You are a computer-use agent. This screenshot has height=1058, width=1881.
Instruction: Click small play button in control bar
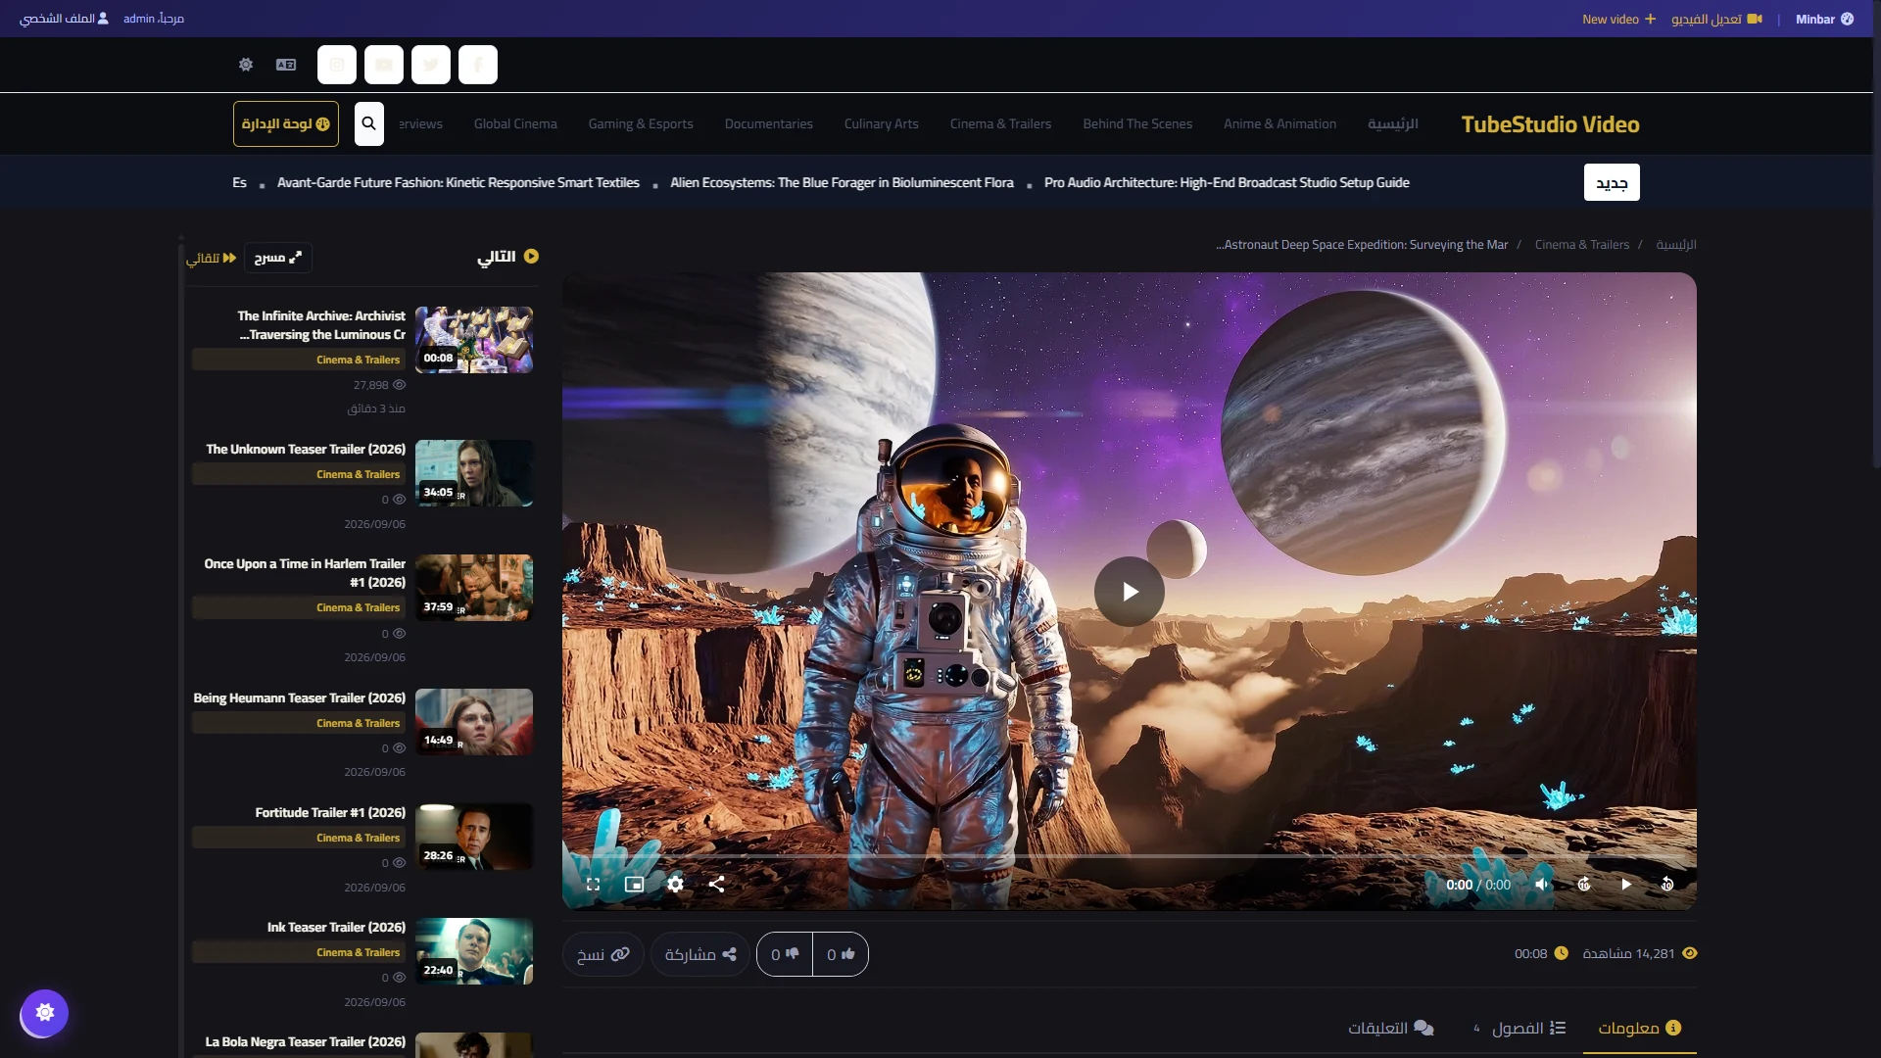(1626, 885)
